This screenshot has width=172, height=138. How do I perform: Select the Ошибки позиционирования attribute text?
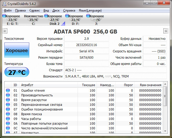point(42,109)
